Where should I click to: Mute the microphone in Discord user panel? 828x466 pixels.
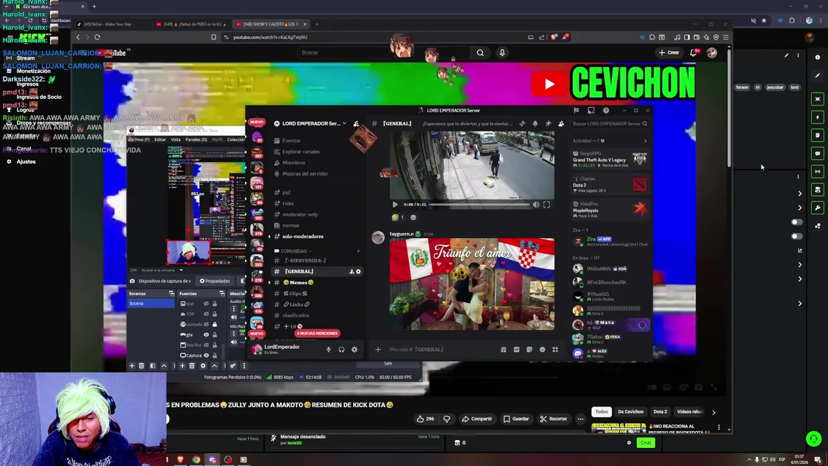[x=328, y=349]
